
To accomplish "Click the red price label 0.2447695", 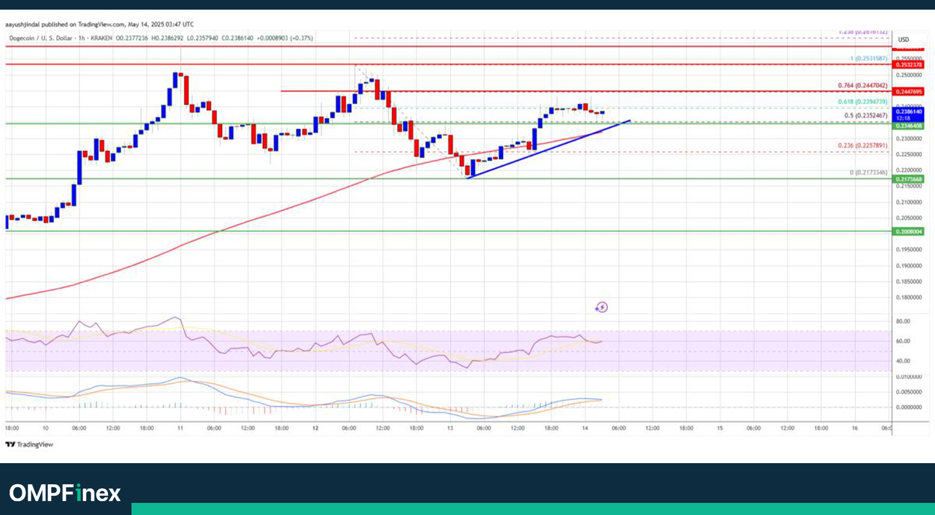I will point(908,92).
